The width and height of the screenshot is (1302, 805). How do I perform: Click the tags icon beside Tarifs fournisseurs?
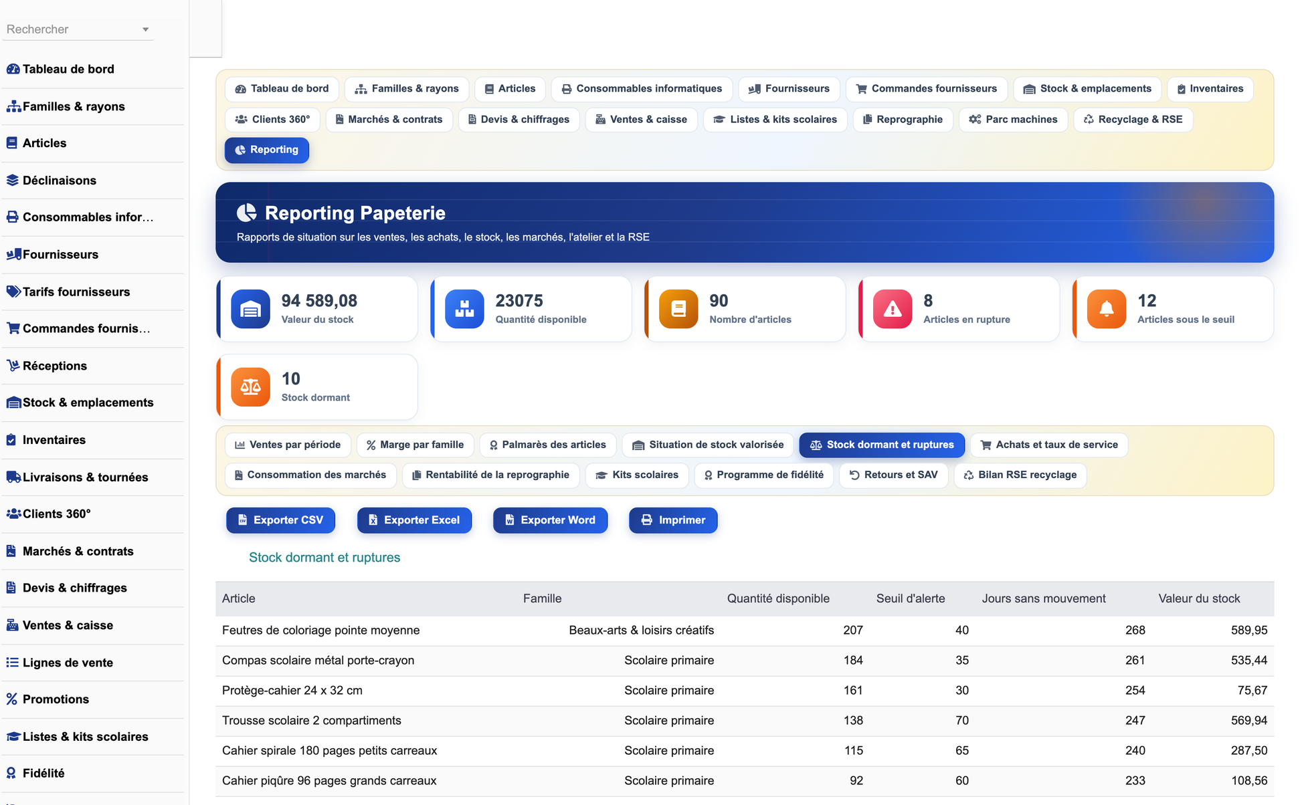tap(13, 292)
